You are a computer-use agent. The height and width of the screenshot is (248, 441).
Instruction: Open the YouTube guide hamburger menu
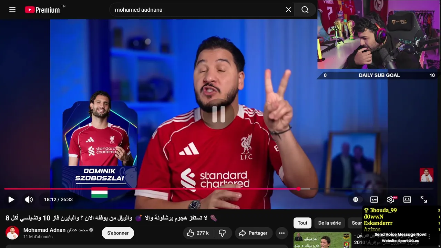click(x=12, y=10)
